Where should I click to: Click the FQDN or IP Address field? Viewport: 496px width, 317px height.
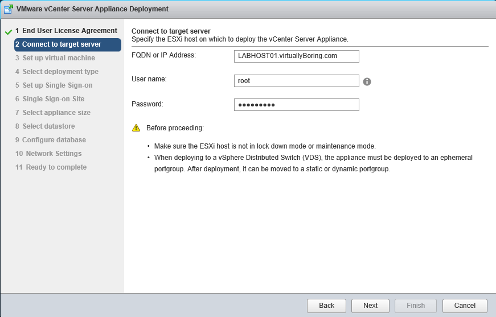pos(296,56)
